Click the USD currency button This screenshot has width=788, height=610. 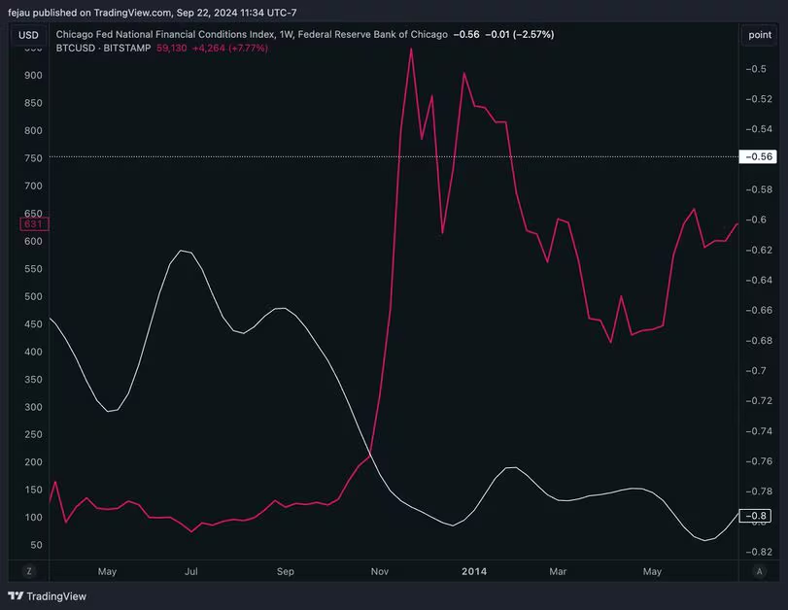(28, 35)
